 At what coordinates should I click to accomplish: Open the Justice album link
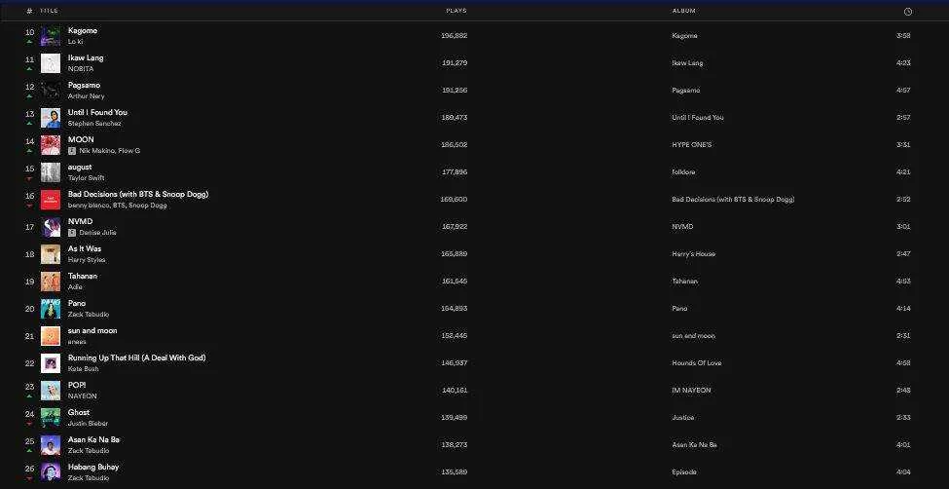point(682,418)
